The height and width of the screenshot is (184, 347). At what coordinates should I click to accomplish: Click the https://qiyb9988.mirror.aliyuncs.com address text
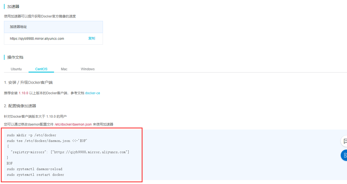[x=37, y=39]
